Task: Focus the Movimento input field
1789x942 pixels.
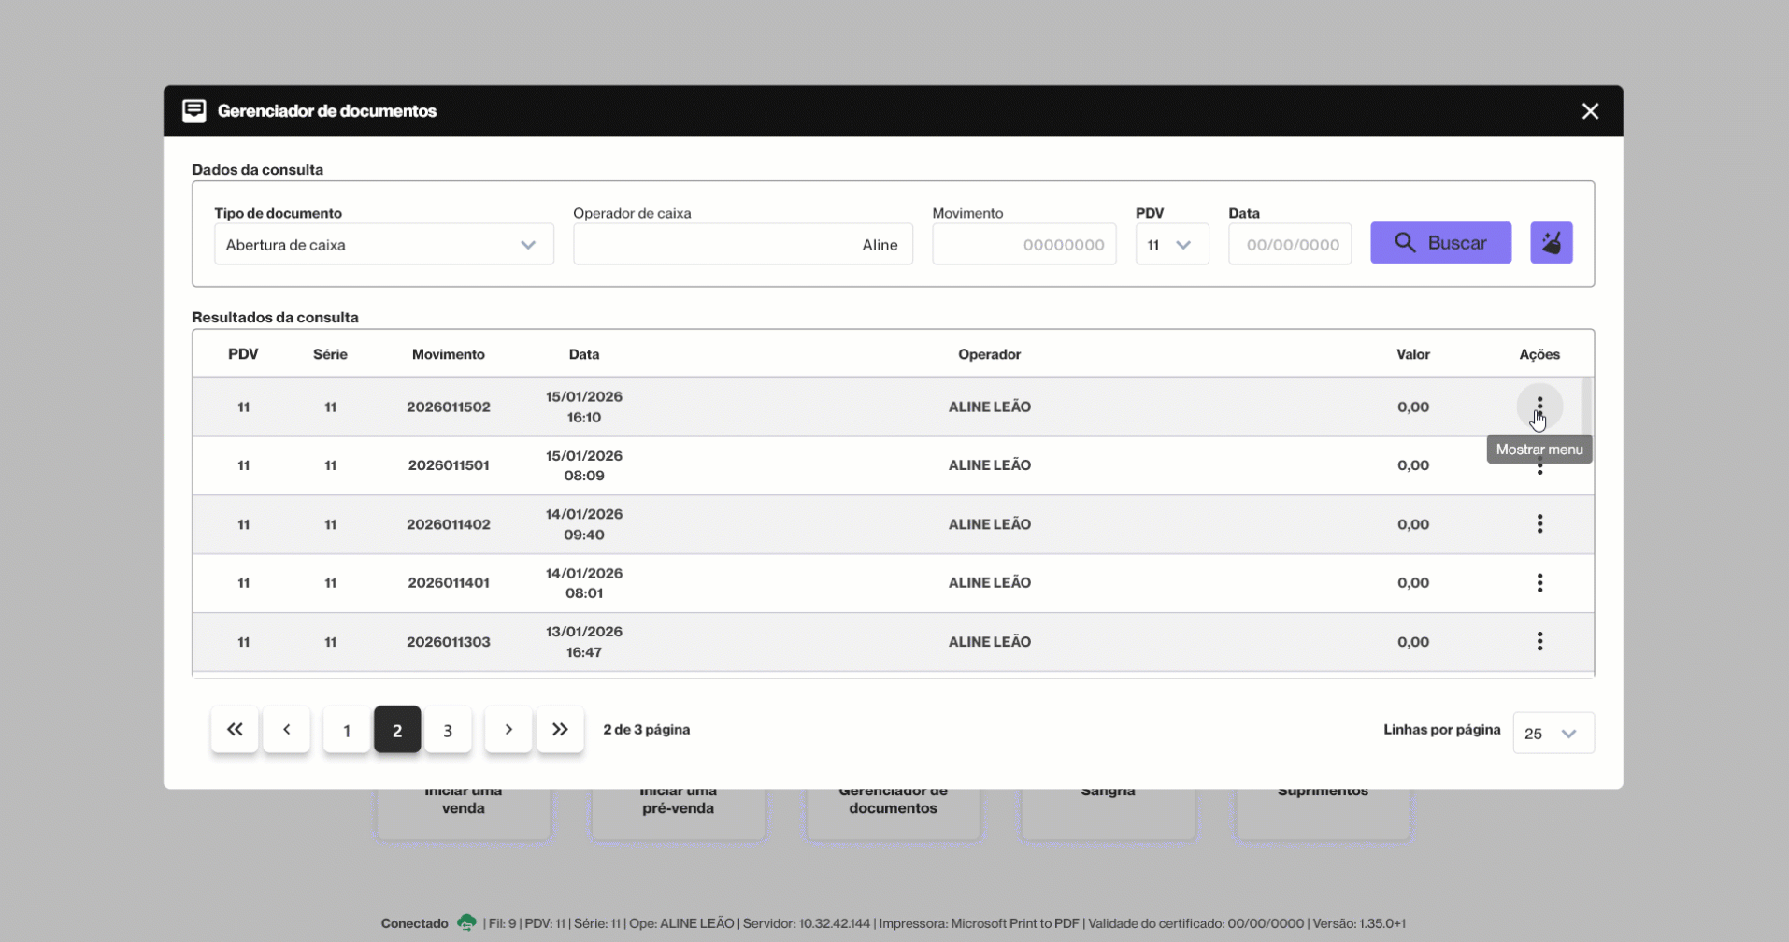Action: [x=1023, y=245]
